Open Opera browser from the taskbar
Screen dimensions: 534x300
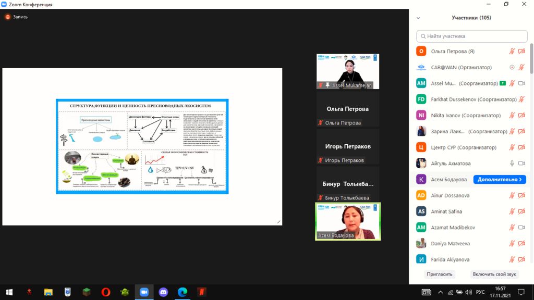(106, 292)
